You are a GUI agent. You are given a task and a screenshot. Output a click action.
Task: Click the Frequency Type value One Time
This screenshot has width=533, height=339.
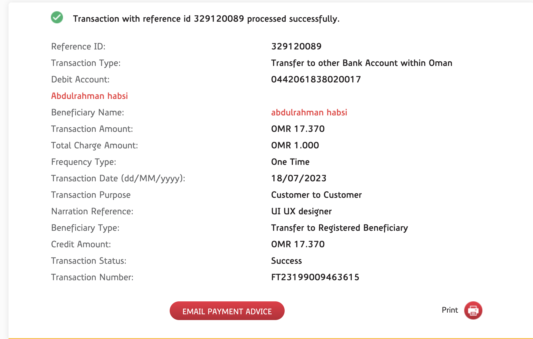click(290, 162)
